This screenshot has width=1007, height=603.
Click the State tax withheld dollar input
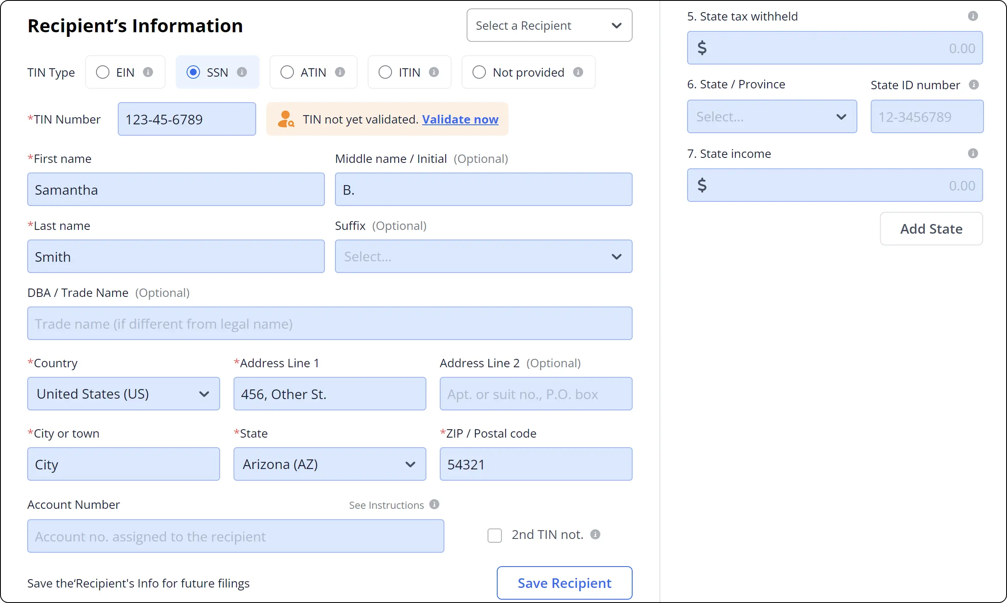click(x=835, y=48)
